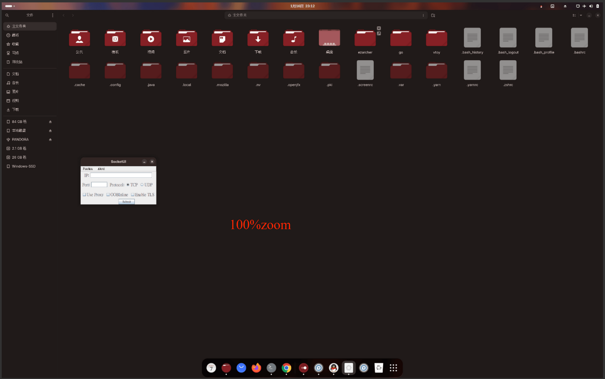Tick the OOBInline checkbox

108,195
